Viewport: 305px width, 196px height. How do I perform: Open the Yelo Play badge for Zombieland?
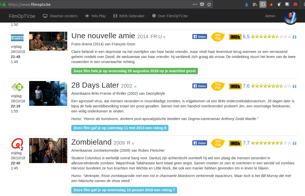coord(218,143)
